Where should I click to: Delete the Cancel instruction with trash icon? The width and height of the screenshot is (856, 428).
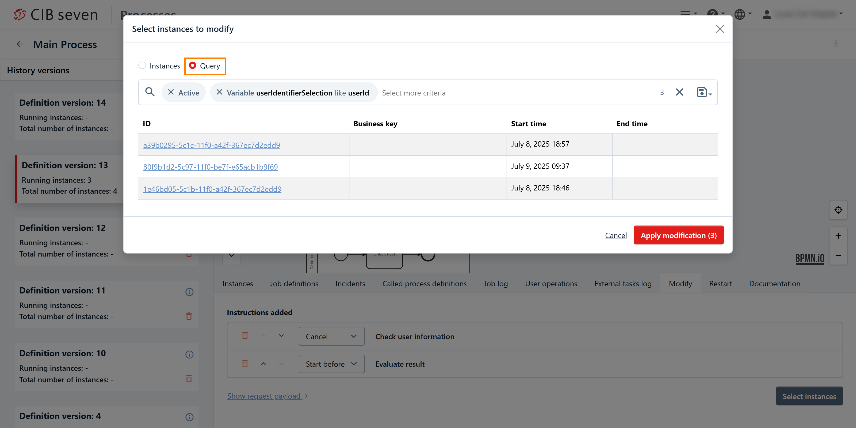pos(245,336)
